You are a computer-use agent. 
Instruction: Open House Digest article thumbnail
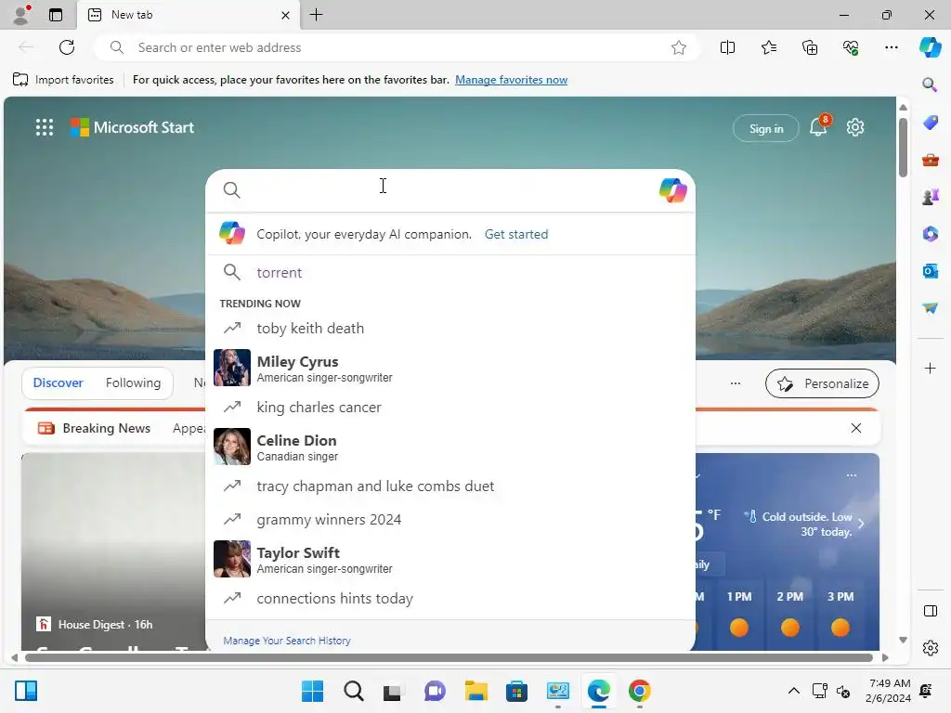coord(113,551)
